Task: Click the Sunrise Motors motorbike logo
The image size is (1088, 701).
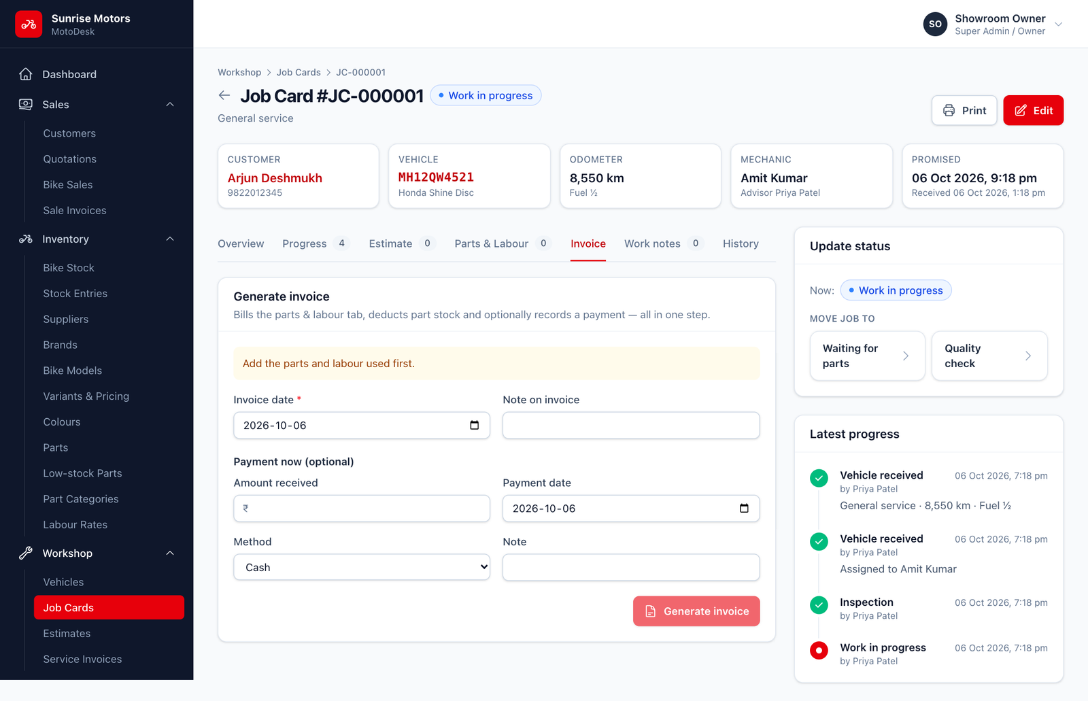Action: point(29,24)
